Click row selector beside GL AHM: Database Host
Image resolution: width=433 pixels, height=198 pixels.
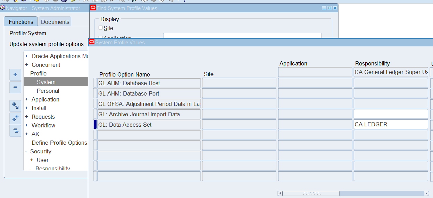point(95,83)
